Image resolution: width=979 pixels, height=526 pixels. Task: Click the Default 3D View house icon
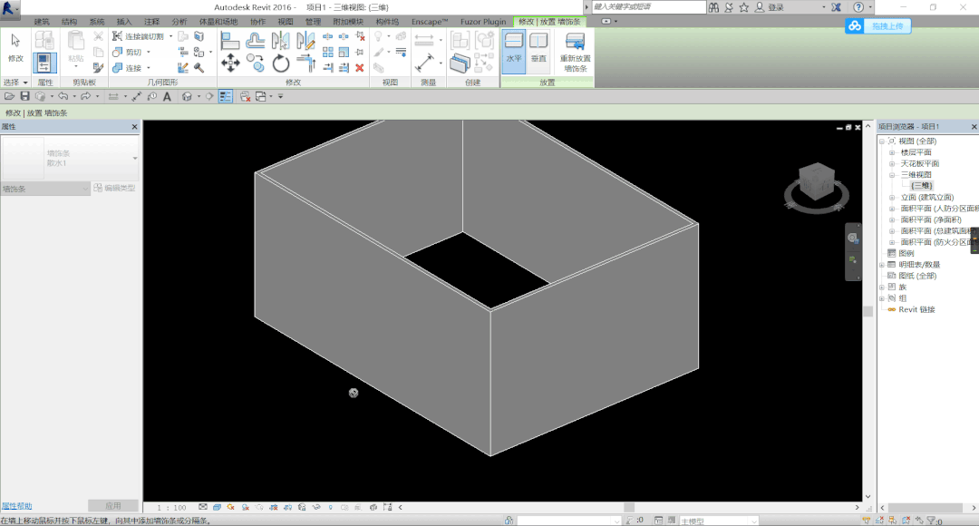click(187, 96)
